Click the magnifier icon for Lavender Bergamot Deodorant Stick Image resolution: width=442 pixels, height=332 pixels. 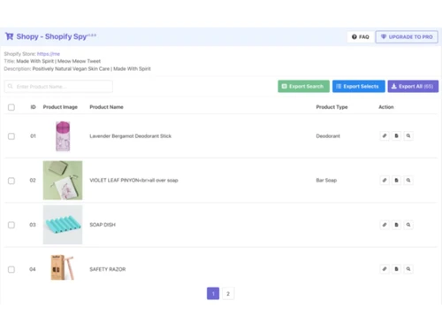(x=408, y=135)
